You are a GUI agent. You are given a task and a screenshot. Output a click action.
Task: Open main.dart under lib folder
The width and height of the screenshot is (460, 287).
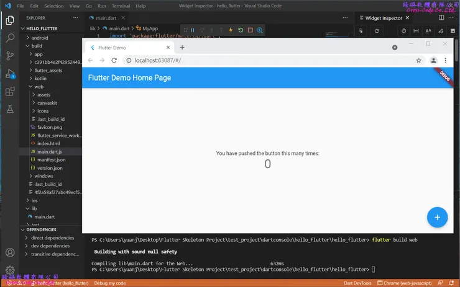(44, 217)
